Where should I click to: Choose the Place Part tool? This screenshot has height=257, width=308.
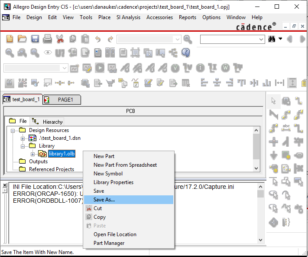tap(286, 101)
